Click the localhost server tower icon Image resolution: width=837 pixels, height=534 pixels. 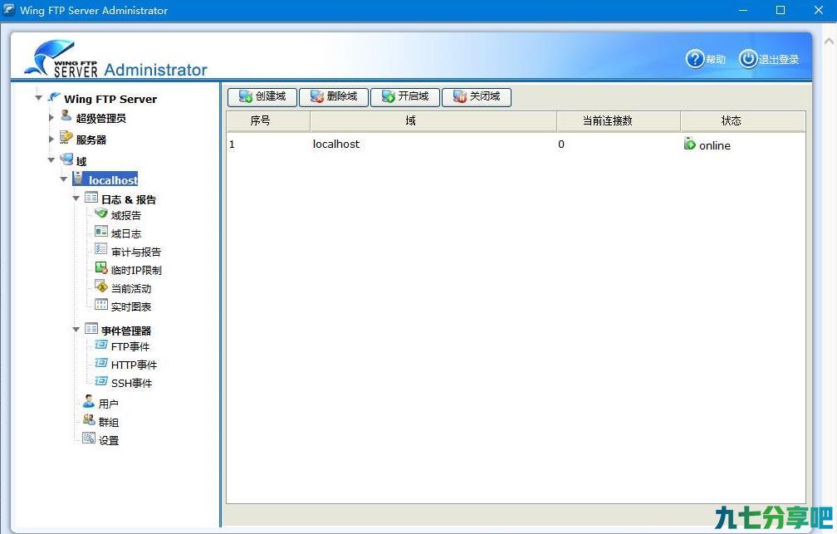click(78, 178)
